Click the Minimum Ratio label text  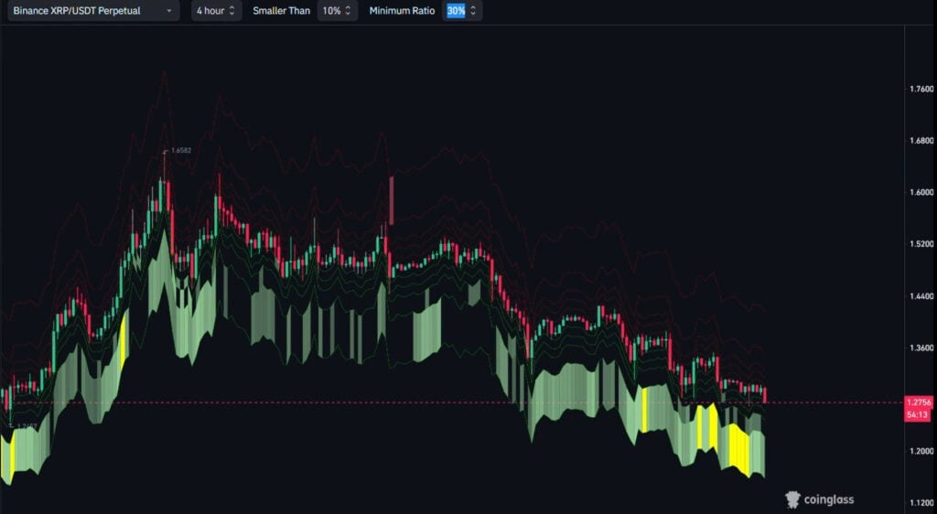tap(403, 11)
